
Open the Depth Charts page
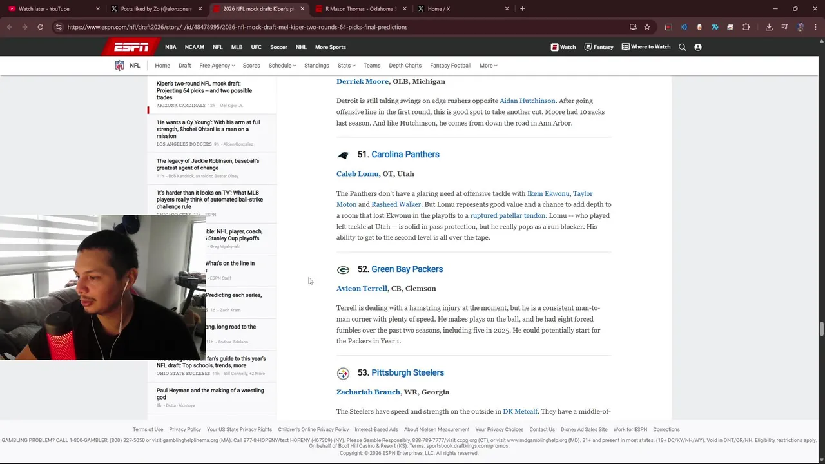click(405, 66)
